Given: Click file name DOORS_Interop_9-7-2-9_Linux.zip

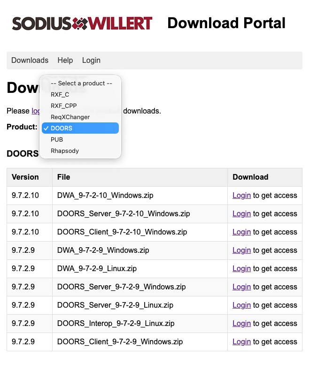Looking at the screenshot, I should click(116, 324).
